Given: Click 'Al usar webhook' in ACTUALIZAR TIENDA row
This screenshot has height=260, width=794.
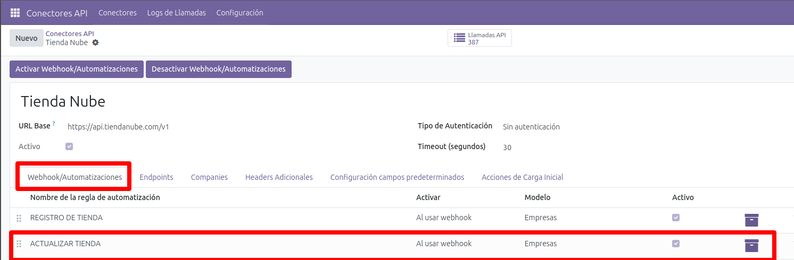Looking at the screenshot, I should tap(444, 244).
